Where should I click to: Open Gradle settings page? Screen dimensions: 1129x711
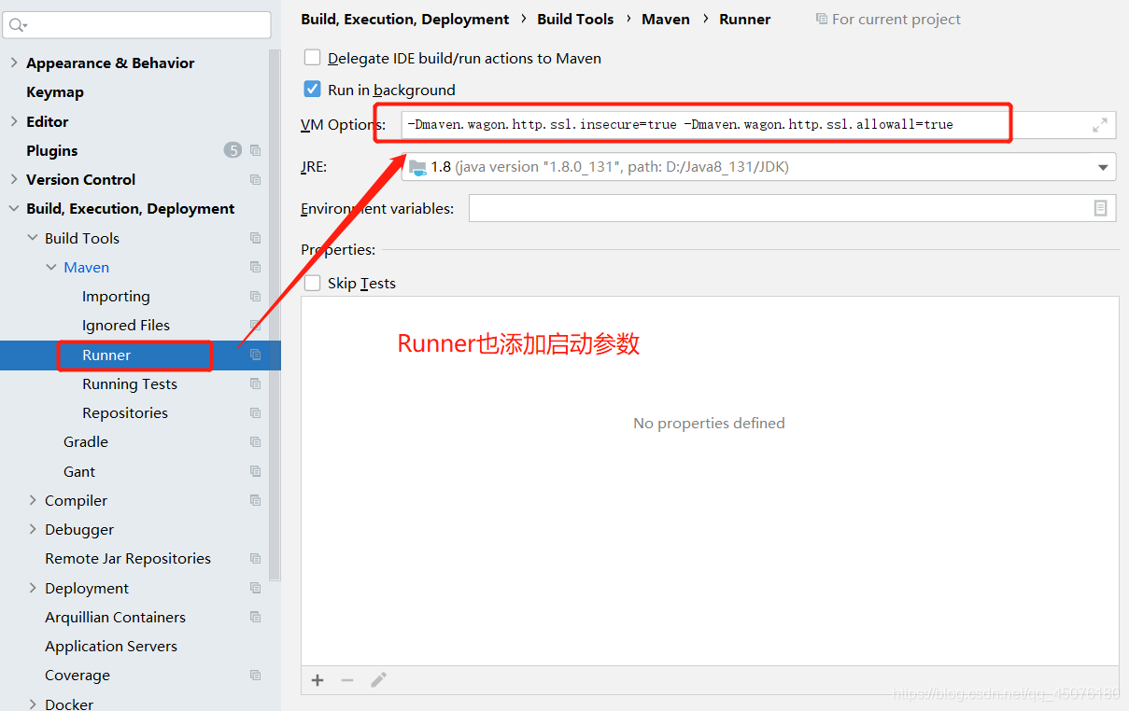[x=86, y=441]
